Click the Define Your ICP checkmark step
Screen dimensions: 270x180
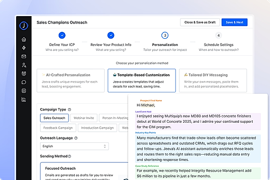coord(62,35)
